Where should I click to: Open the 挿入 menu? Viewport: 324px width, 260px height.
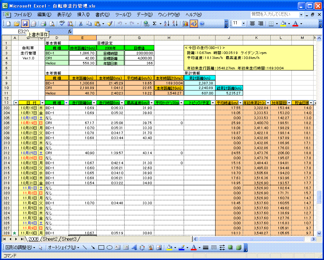coord(83,15)
